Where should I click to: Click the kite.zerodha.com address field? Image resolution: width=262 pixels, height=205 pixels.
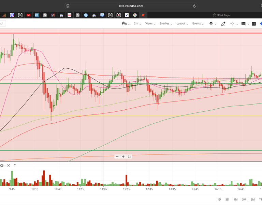coord(131,6)
